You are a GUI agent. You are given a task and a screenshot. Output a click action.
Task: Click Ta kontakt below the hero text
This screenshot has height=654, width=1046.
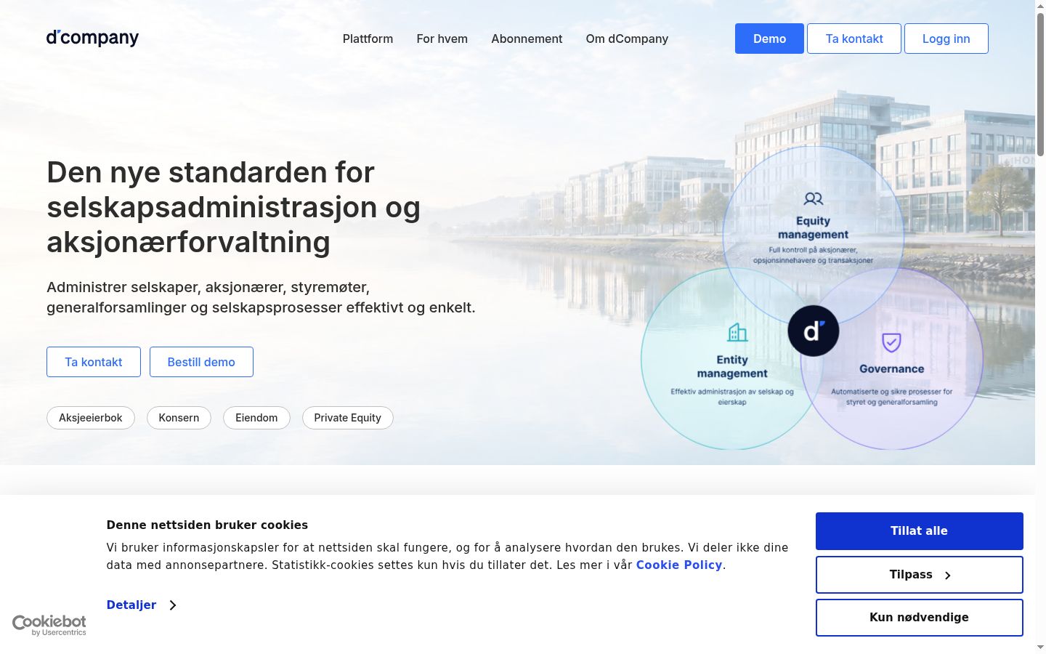pos(94,362)
